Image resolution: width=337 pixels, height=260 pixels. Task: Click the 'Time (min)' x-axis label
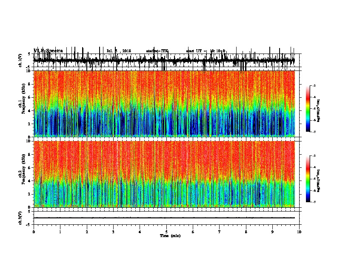(170, 236)
